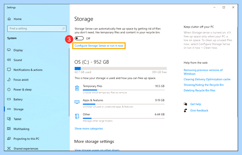Go to Sound settings
242x155 pixels.
pos(18,60)
